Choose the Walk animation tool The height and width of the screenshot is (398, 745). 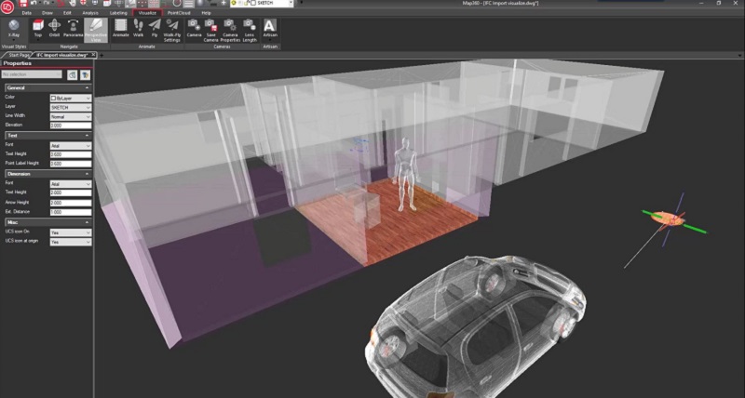click(139, 30)
